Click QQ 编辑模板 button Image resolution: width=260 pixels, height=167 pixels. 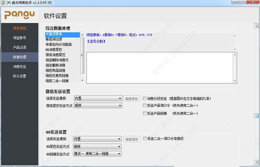click(132, 139)
